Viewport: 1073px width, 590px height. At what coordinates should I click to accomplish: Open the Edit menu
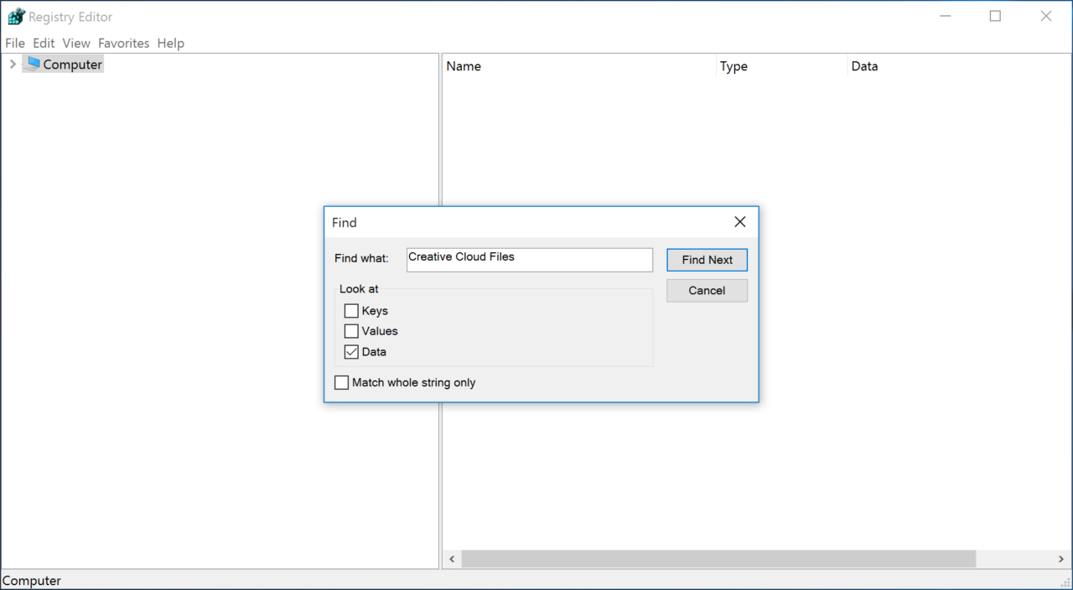coord(44,43)
